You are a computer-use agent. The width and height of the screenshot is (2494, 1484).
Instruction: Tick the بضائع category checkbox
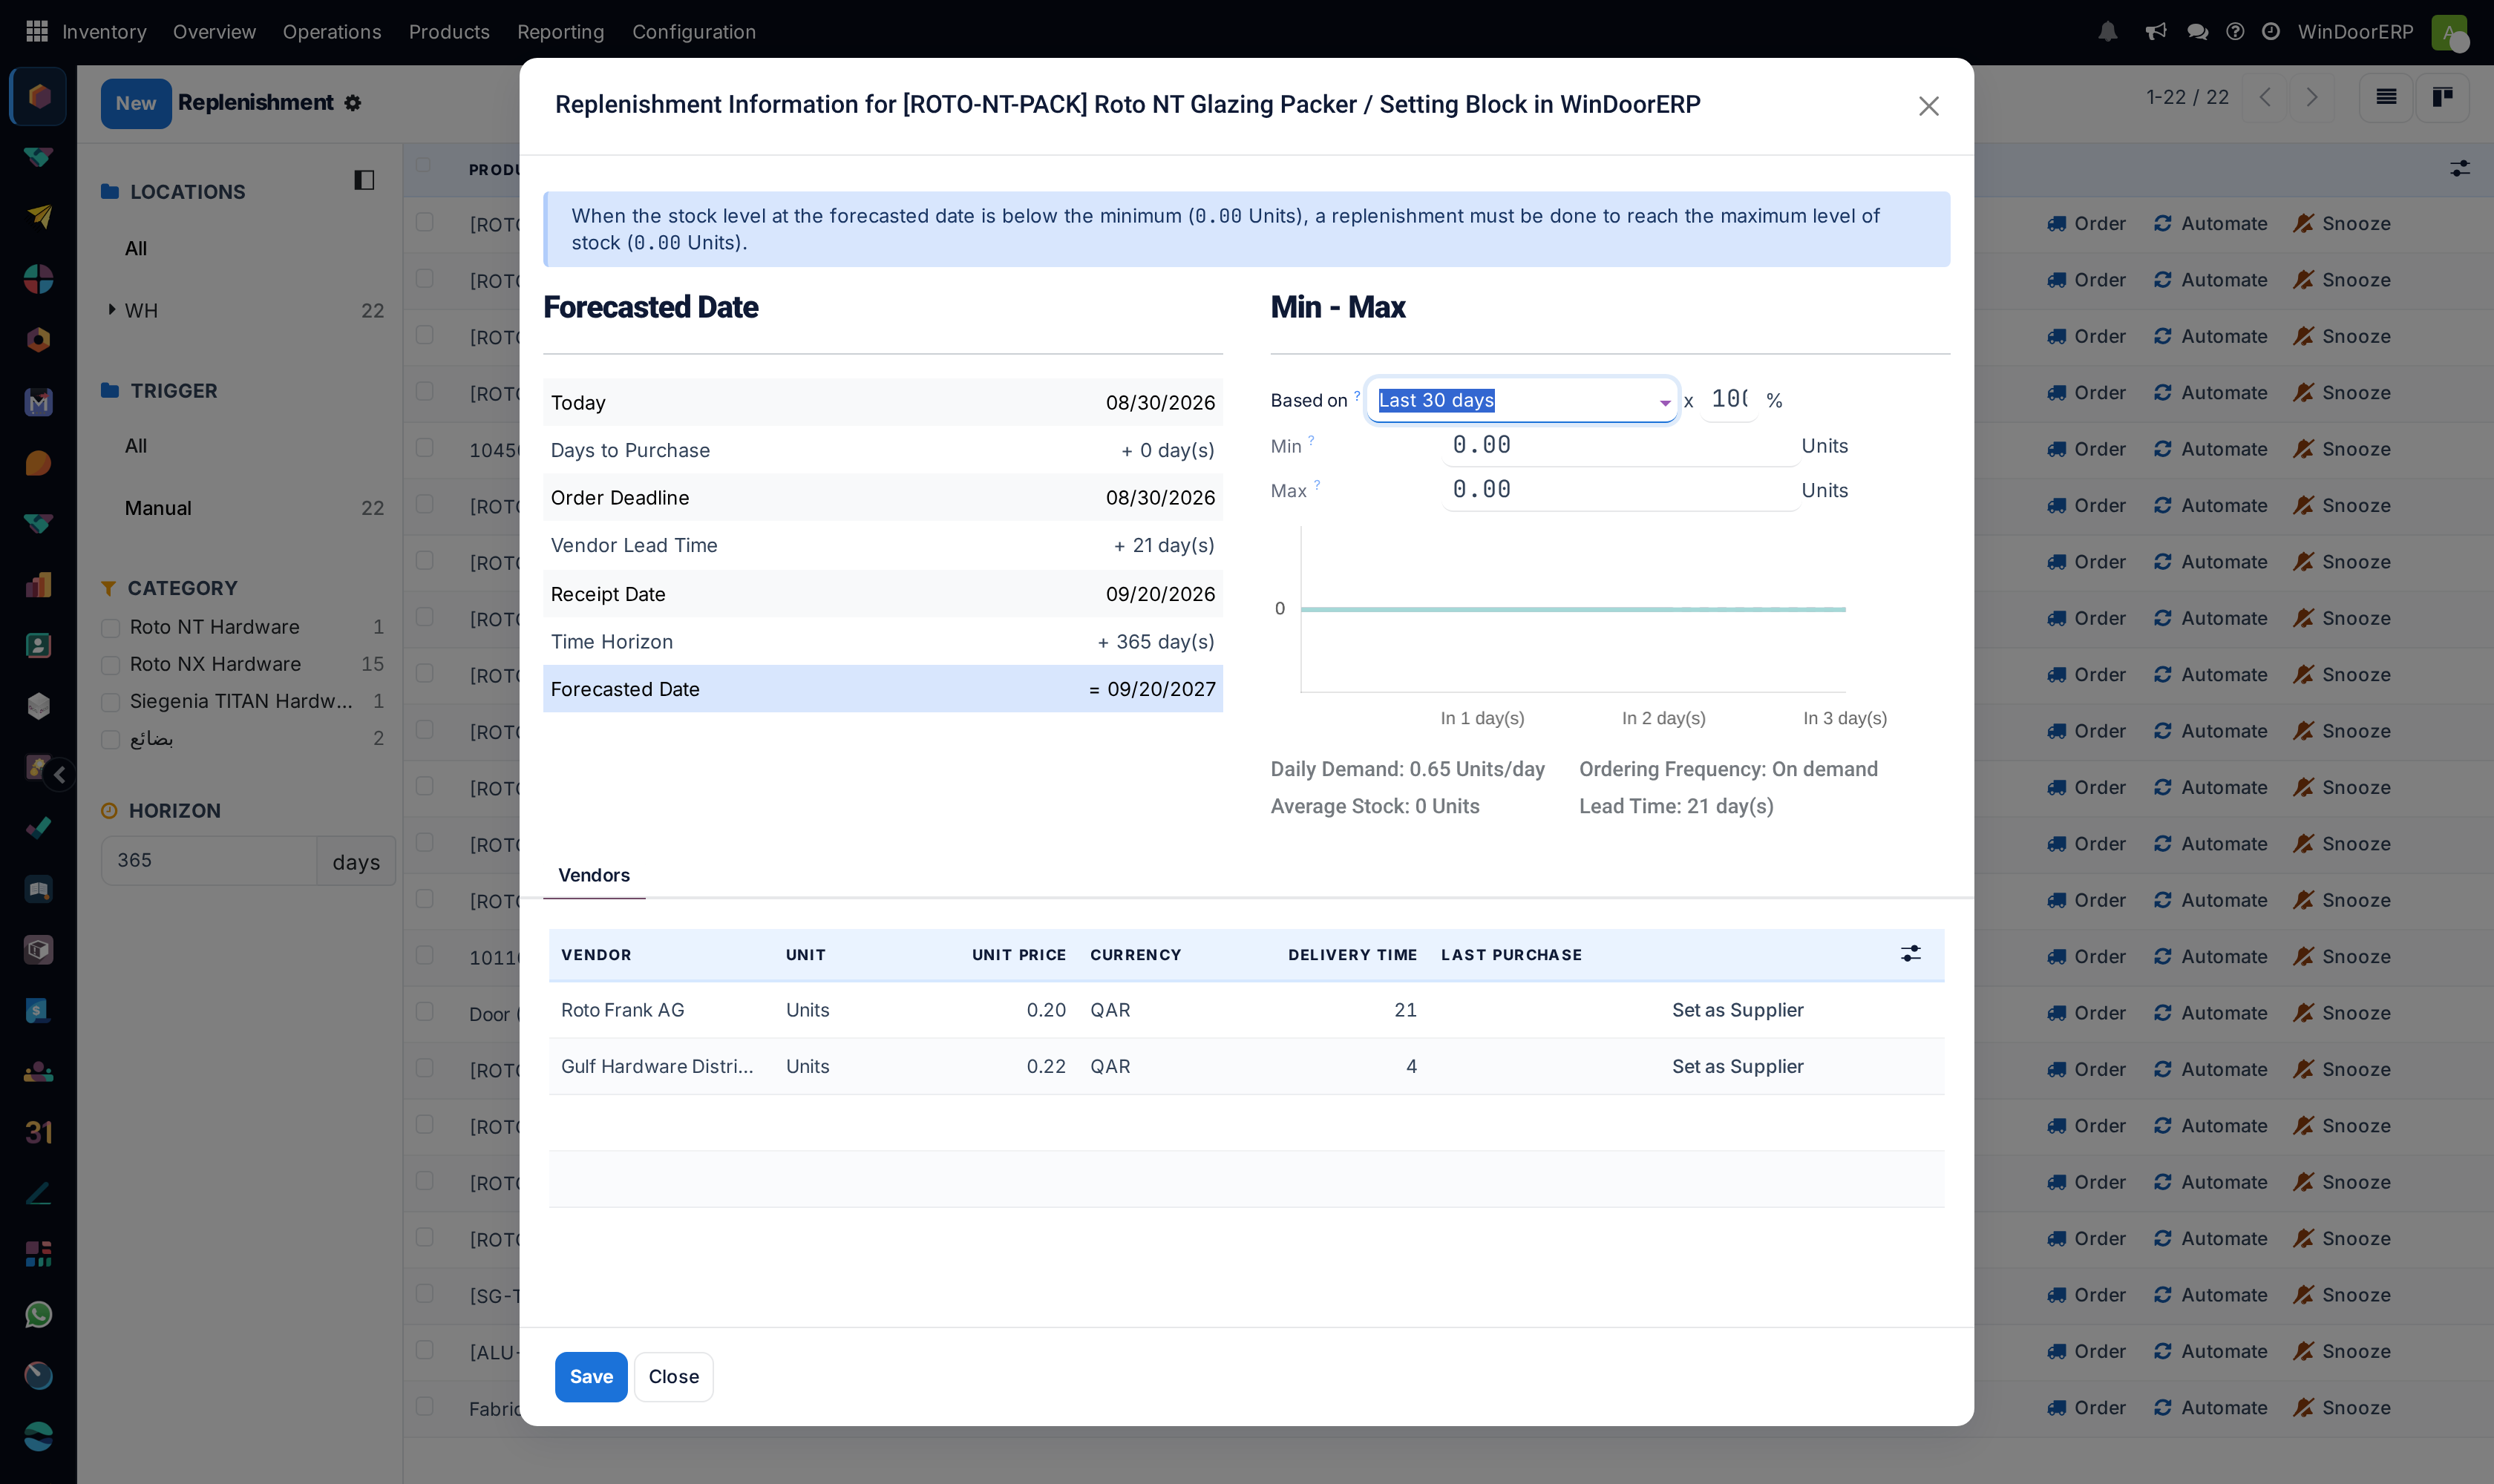pyautogui.click(x=111, y=739)
